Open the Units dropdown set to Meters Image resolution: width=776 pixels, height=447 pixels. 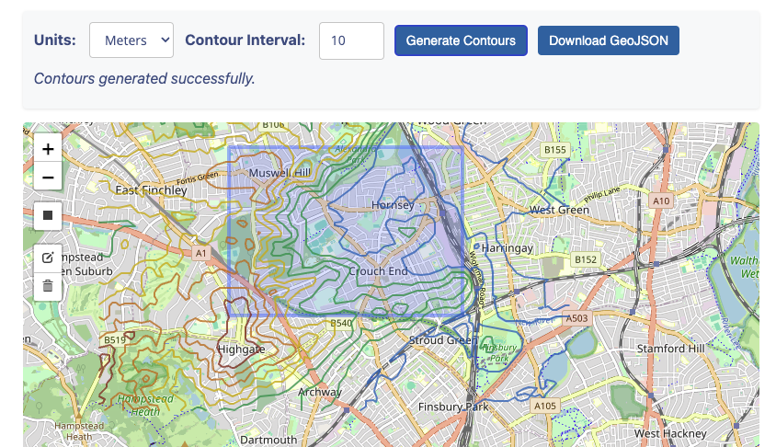(x=131, y=40)
